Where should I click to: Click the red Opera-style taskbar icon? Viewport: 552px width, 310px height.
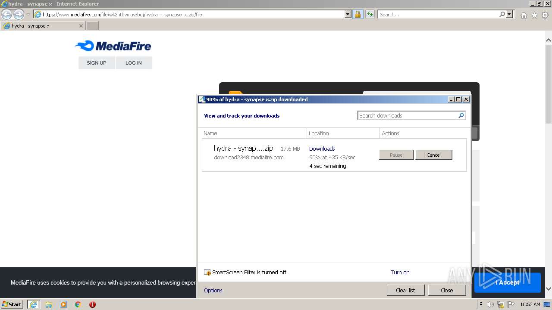click(92, 304)
